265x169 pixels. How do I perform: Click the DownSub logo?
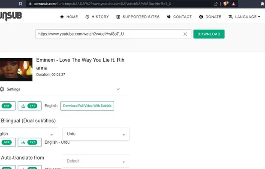point(11,16)
